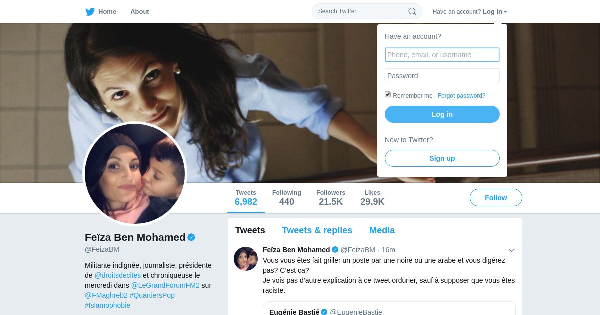Click verified badge beside profile name
Viewport: 600px width, 315px height.
coord(191,237)
